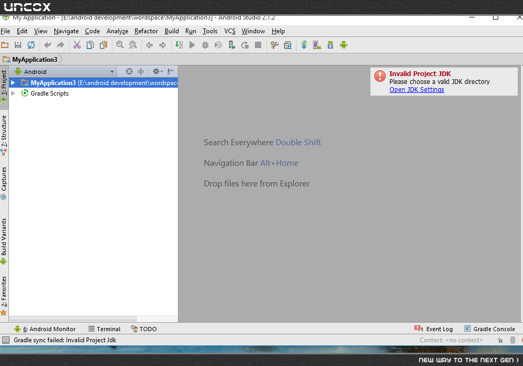Open the File menu
Image resolution: width=523 pixels, height=366 pixels.
click(x=5, y=31)
